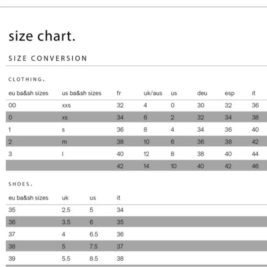Select the SIZE CONVERSION section title
The image size is (267, 267).
[x=48, y=58]
